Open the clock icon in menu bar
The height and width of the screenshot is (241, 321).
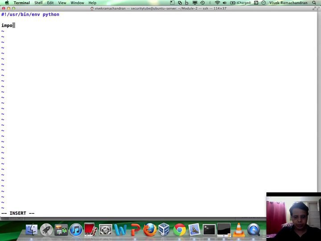(263, 3)
